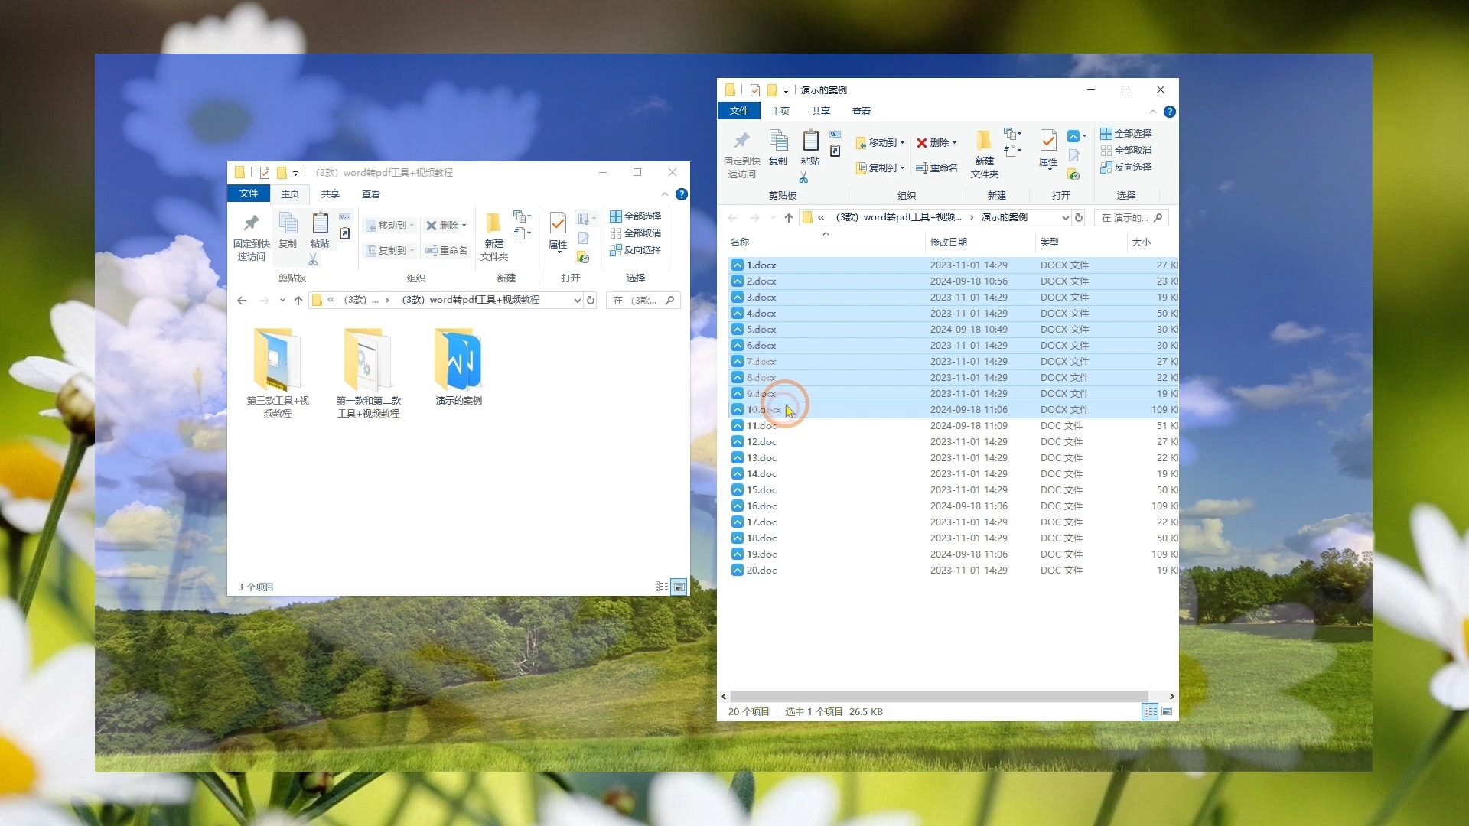Switch right window to large icons view

pos(1167,712)
